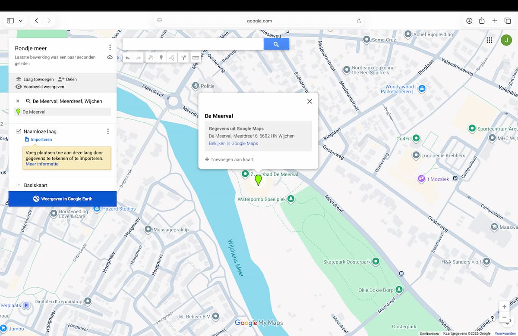Open the Naamloze laag layer options menu
The image size is (518, 336).
[x=108, y=131]
